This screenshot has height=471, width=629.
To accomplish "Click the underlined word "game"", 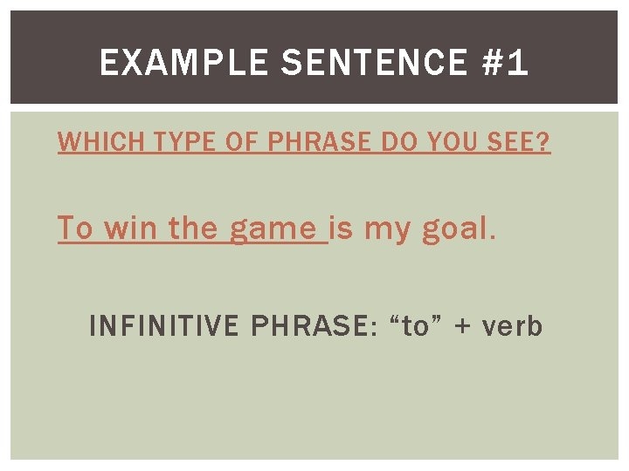I will point(273,230).
